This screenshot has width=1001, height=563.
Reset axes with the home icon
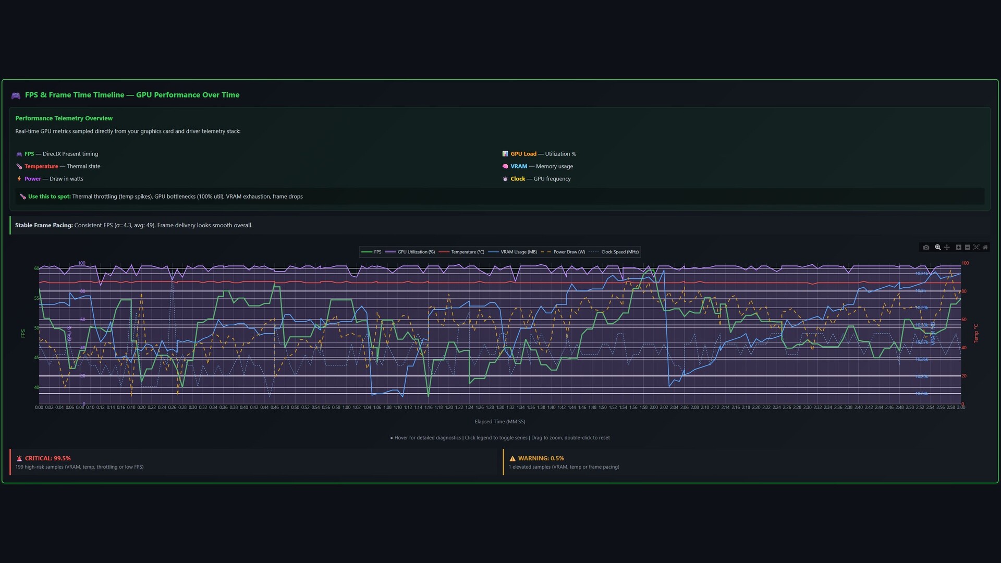pyautogui.click(x=985, y=248)
